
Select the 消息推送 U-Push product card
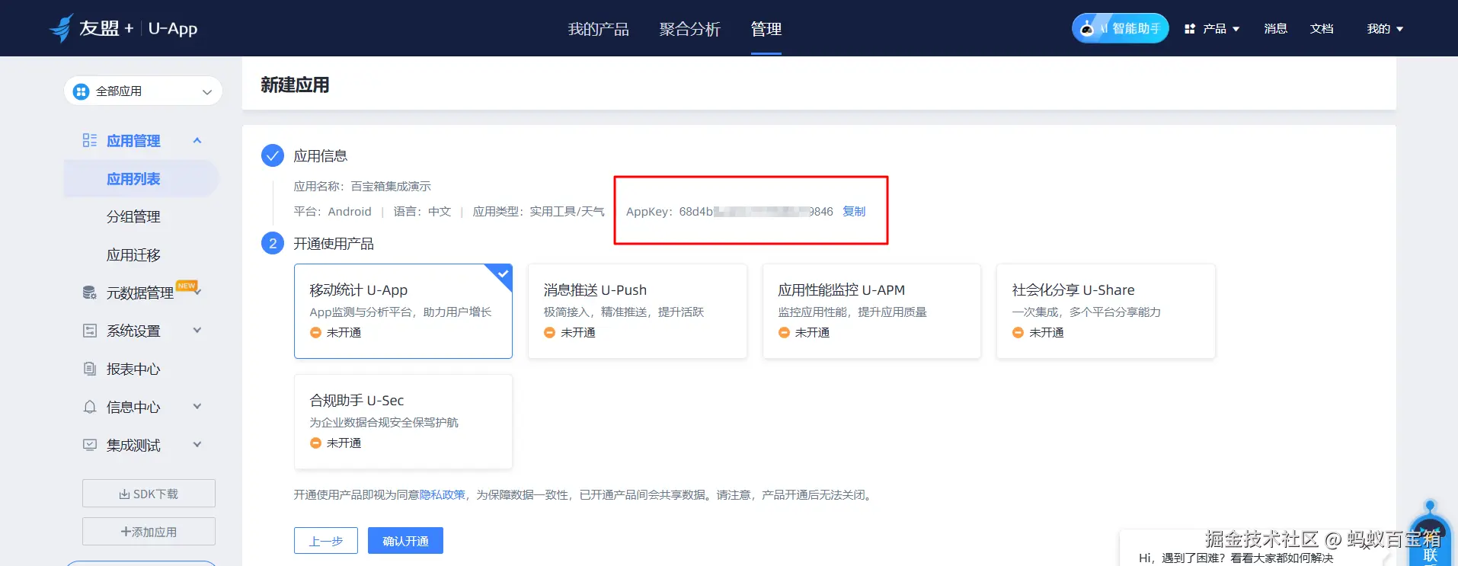point(638,311)
